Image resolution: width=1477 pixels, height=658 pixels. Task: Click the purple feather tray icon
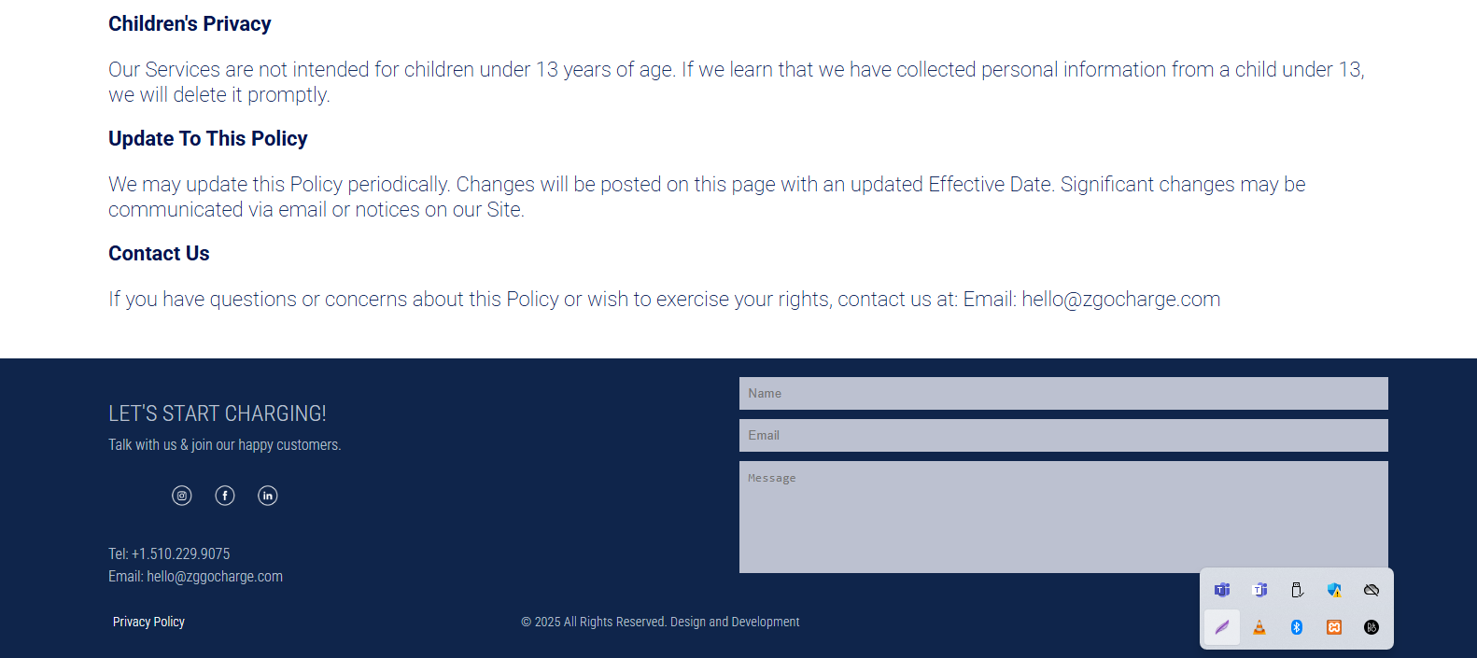[1222, 627]
